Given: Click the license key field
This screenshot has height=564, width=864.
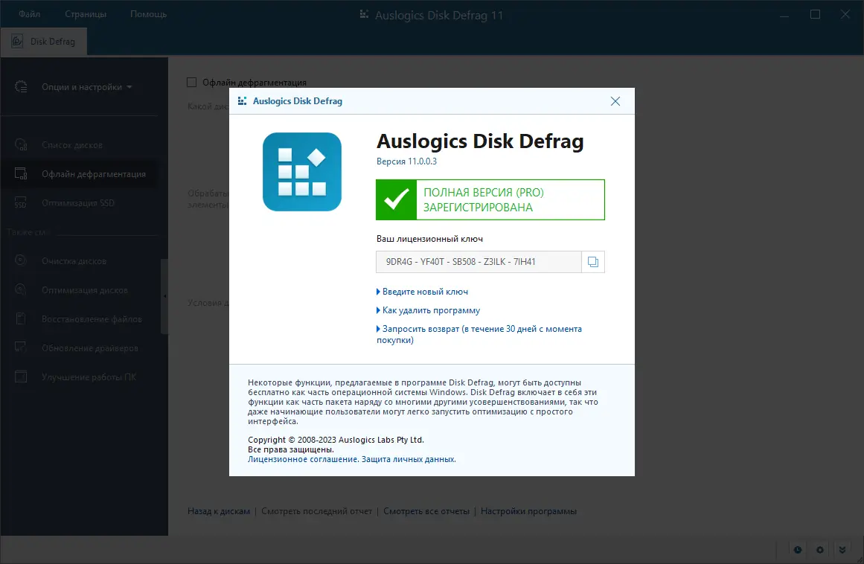Looking at the screenshot, I should click(479, 262).
